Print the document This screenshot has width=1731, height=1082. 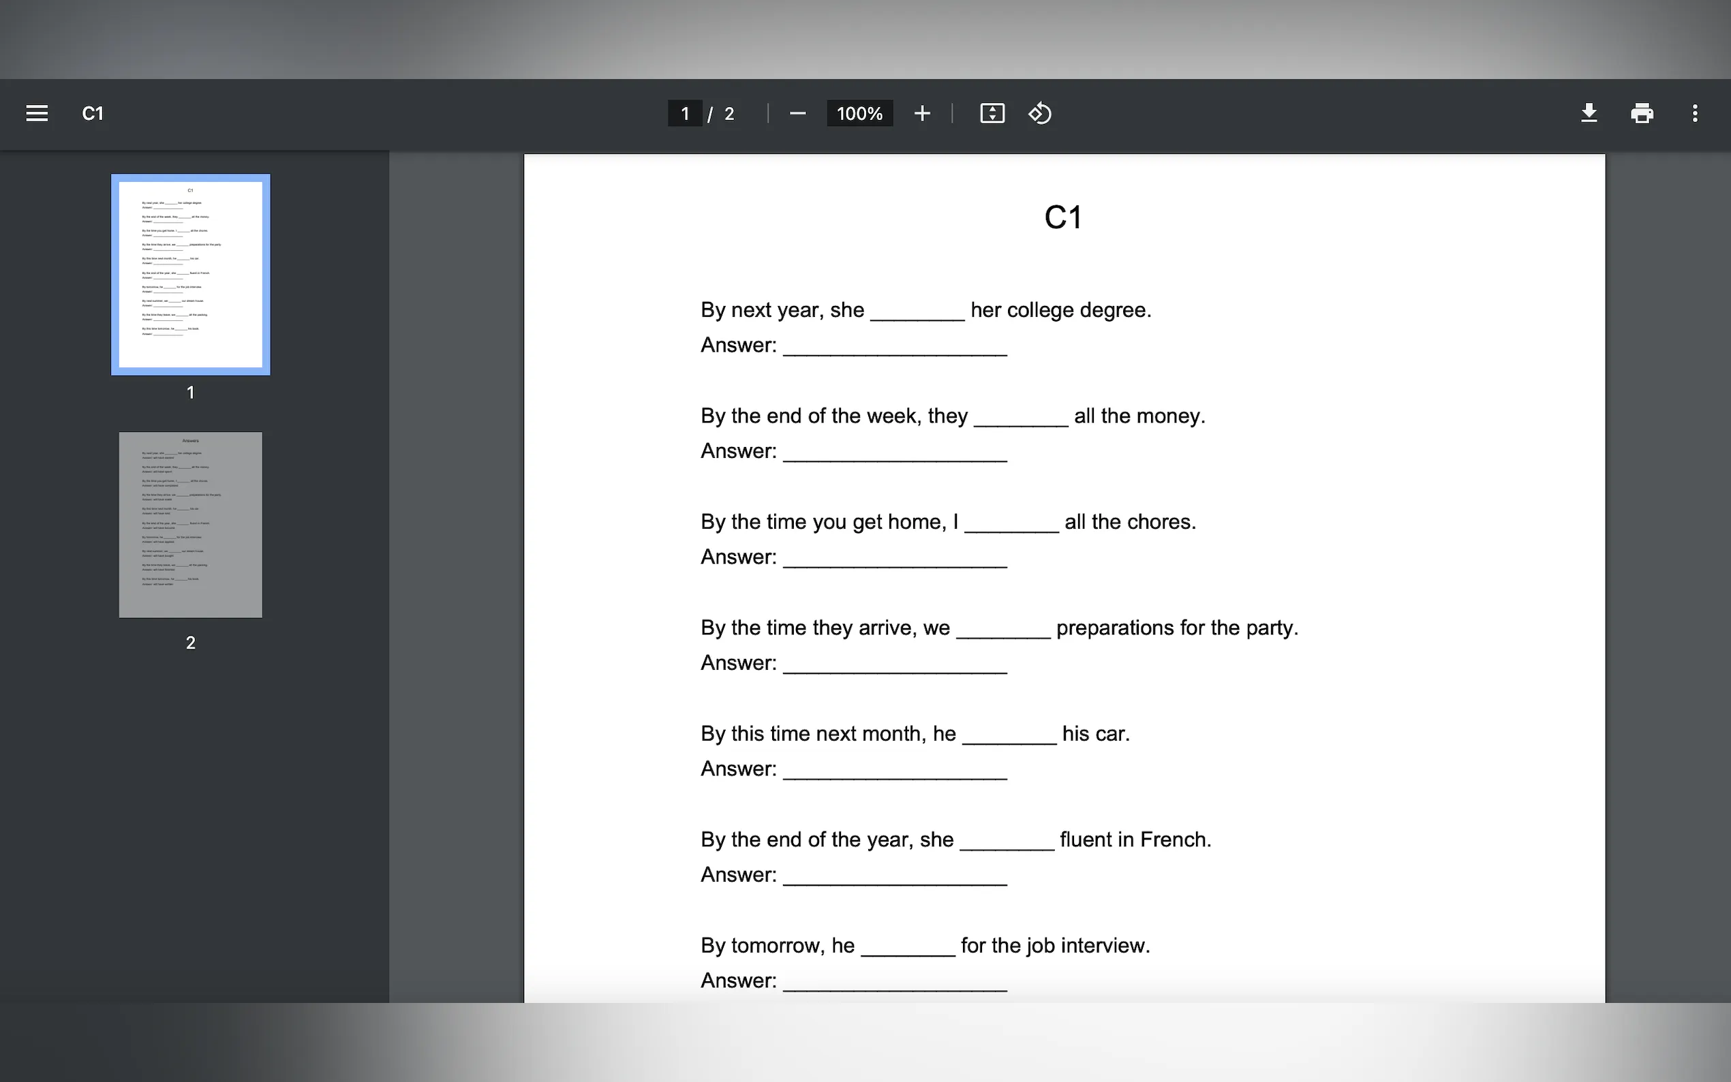click(1642, 113)
